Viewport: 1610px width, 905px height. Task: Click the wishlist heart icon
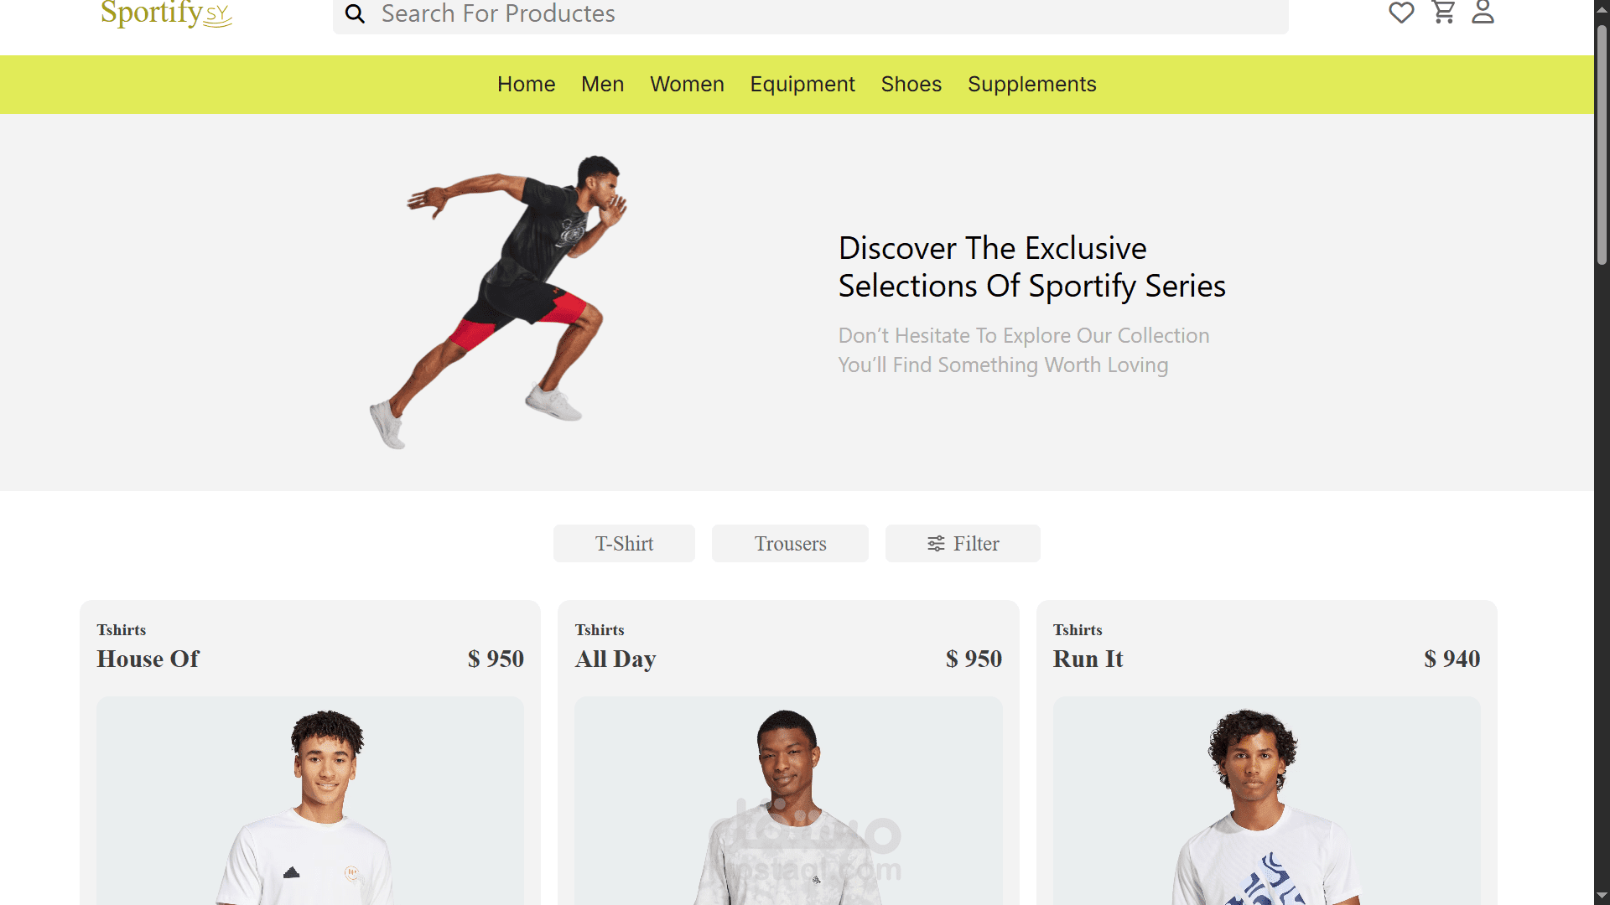click(x=1400, y=13)
